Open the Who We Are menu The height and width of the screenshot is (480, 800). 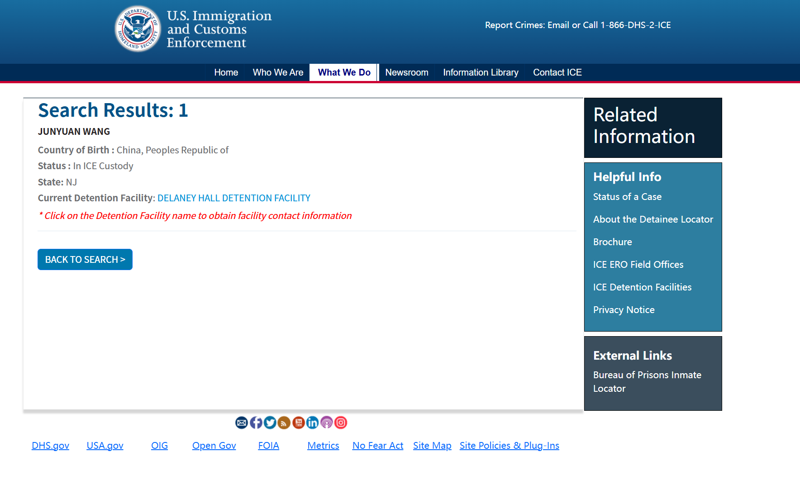[278, 72]
